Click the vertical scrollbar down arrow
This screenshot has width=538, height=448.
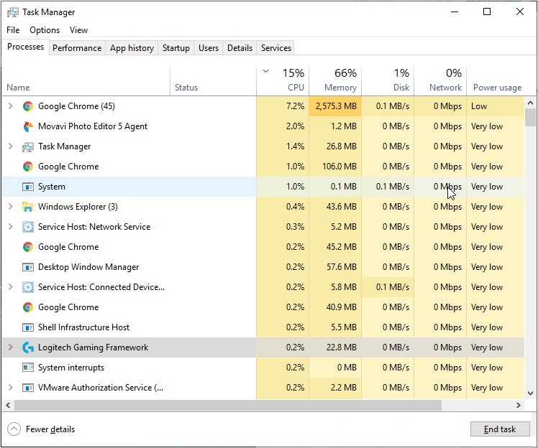[530, 393]
